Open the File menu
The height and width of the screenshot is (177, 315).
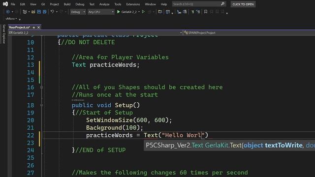[x=13, y=4]
